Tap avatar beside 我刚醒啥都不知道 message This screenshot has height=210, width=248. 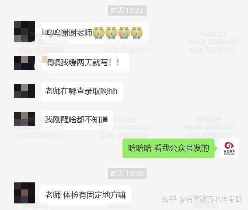[24, 119]
